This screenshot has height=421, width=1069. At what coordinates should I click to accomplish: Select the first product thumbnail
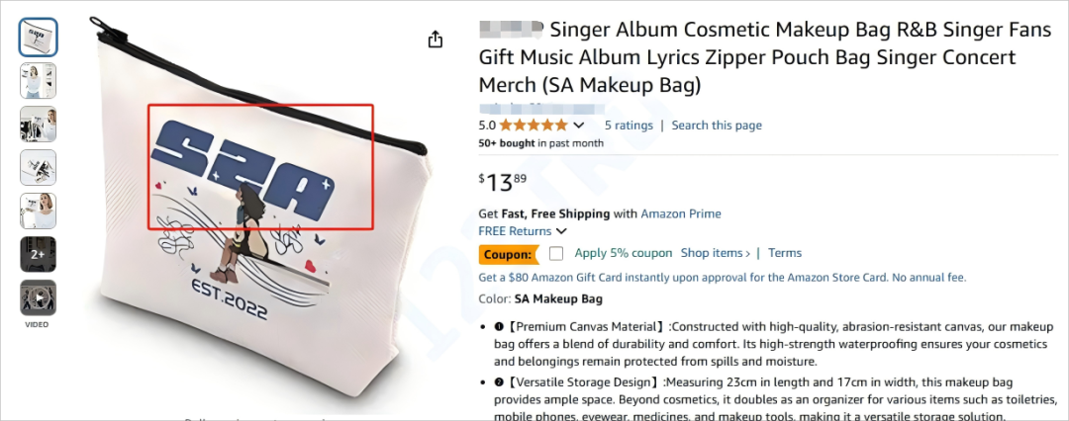(x=39, y=38)
